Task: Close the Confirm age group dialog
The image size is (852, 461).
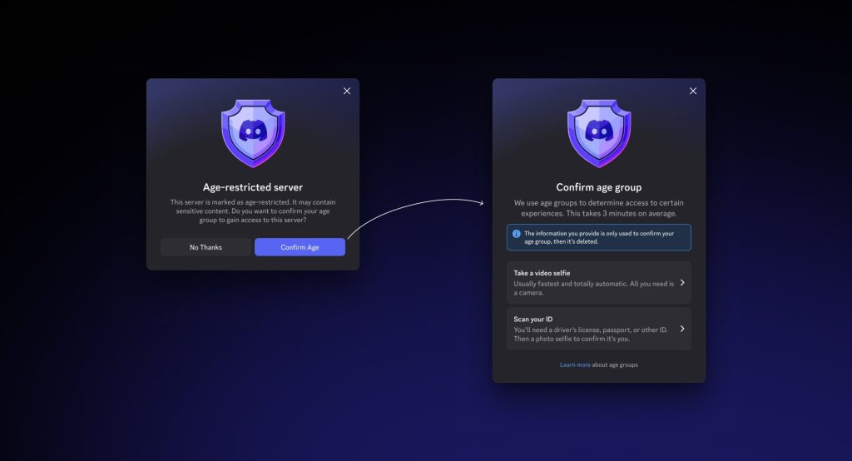Action: [x=693, y=91]
